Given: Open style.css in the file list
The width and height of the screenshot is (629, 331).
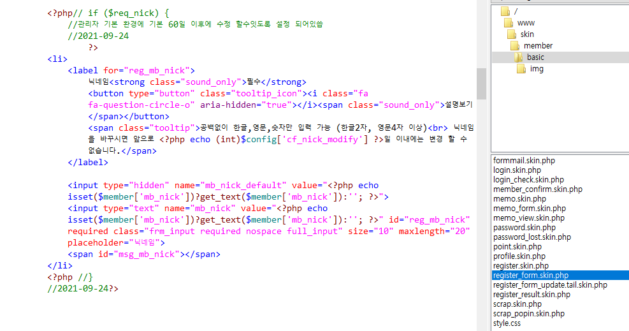Looking at the screenshot, I should pos(507,323).
